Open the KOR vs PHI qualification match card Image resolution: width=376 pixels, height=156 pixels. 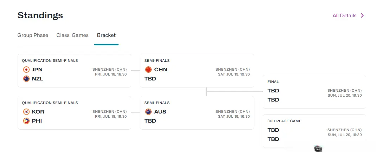(x=74, y=113)
